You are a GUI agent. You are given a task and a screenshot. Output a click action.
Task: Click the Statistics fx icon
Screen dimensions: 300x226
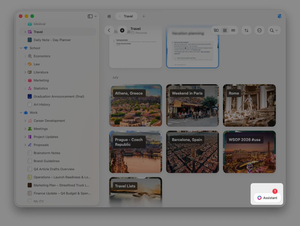coord(30,88)
